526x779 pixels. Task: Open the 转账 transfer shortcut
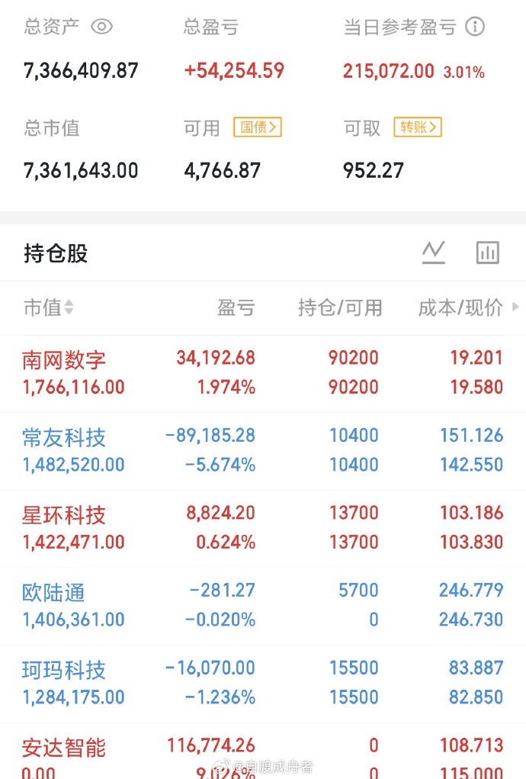[416, 128]
